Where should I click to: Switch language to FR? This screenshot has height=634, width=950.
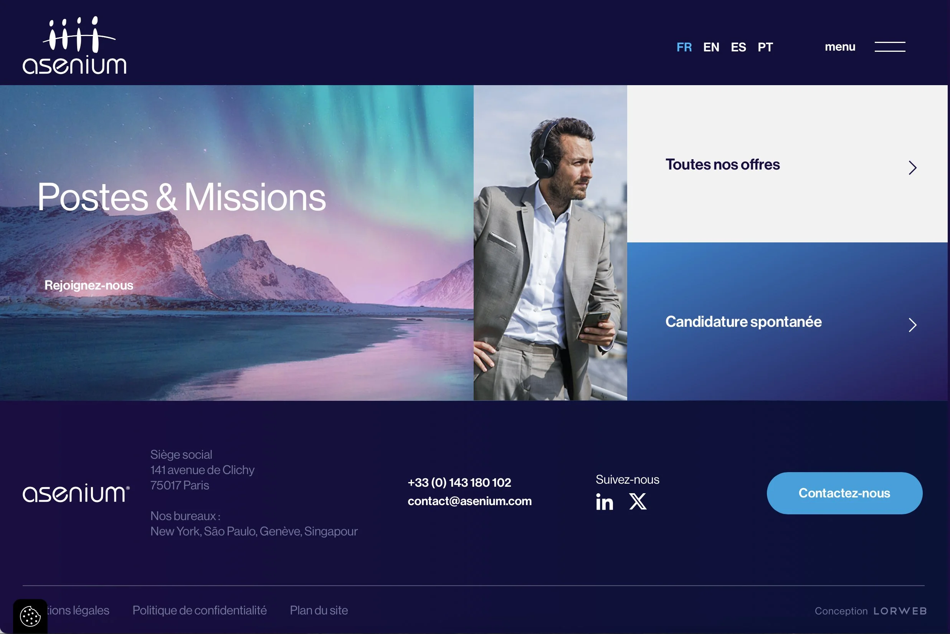pyautogui.click(x=684, y=47)
